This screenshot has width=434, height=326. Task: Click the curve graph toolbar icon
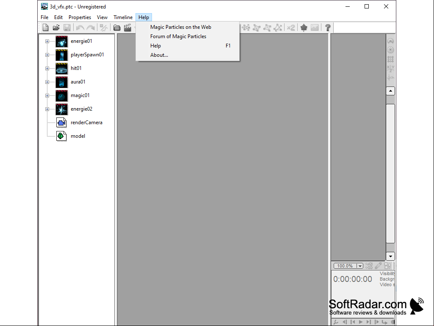104,28
